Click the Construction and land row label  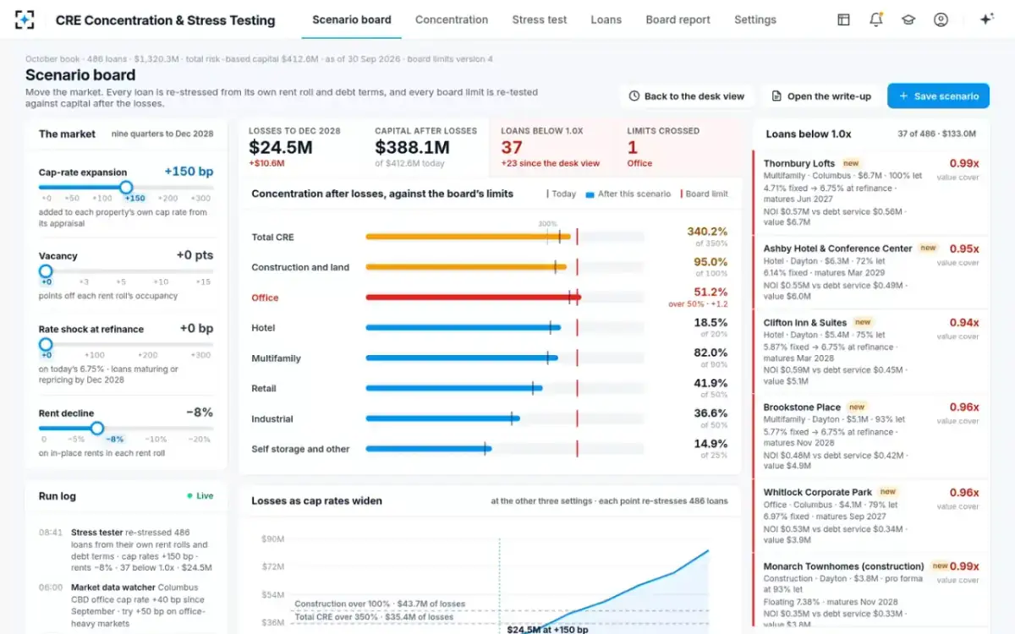coord(300,267)
